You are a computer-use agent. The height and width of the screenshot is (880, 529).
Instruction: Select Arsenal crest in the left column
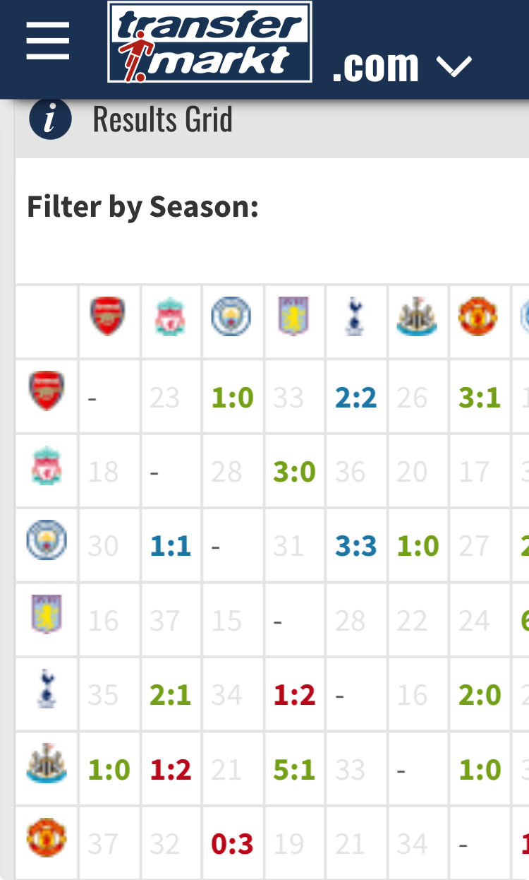(47, 391)
